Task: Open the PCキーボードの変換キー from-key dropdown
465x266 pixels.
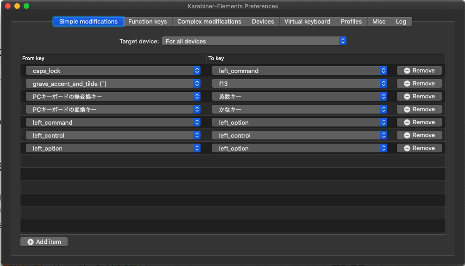Action: tap(113, 109)
